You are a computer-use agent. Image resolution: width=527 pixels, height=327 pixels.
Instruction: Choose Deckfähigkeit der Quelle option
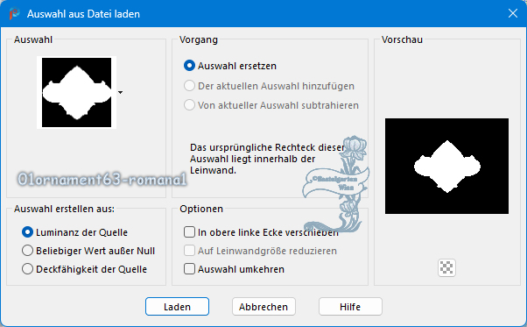[27, 269]
